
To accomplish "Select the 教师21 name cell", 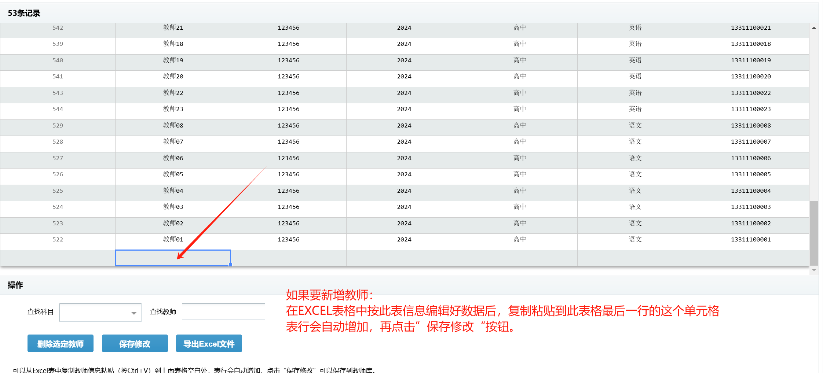I will pyautogui.click(x=173, y=28).
